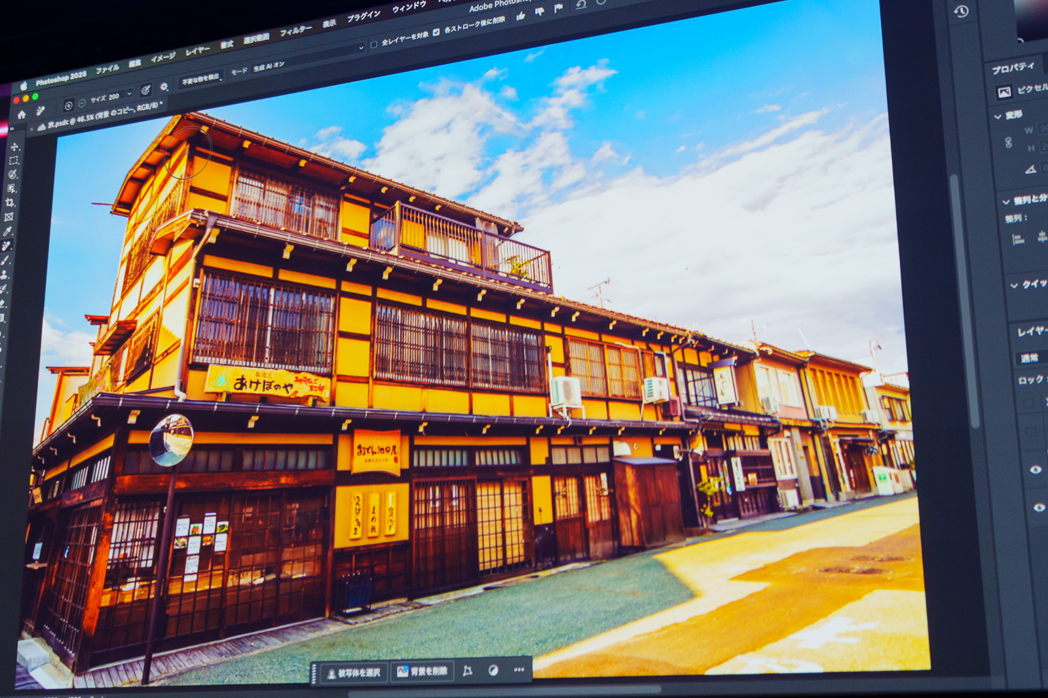Expand the toolbar with double-arrow
Screen dimensions: 1048x698
point(10,130)
